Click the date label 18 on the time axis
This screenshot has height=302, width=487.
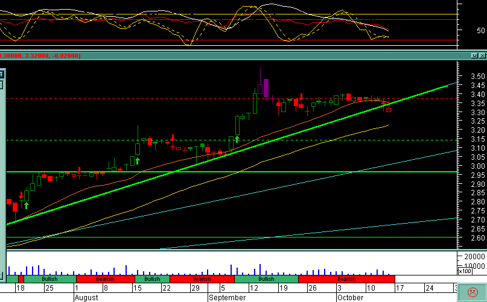point(20,288)
